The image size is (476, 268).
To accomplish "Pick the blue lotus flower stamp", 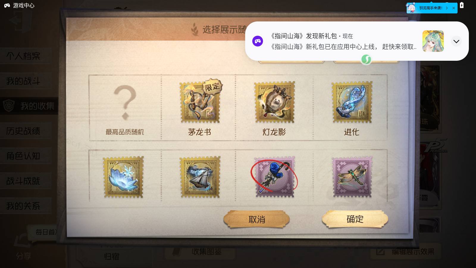I will tap(123, 177).
